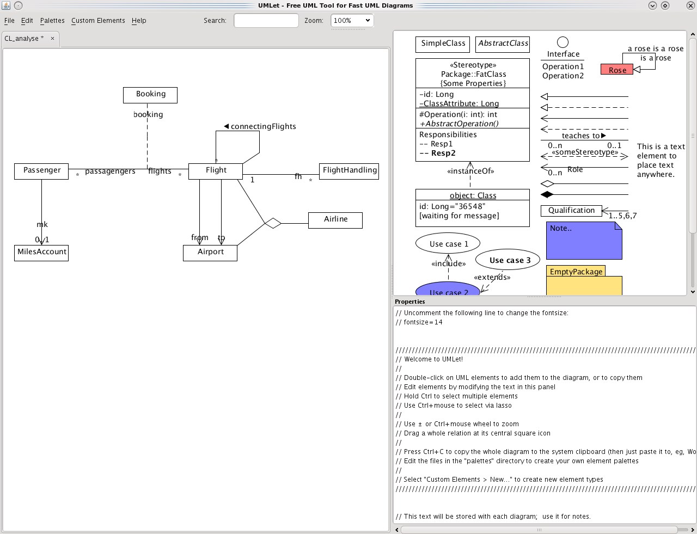Select the Booking class in diagram
Viewport: 697px width, 534px height.
coord(150,95)
